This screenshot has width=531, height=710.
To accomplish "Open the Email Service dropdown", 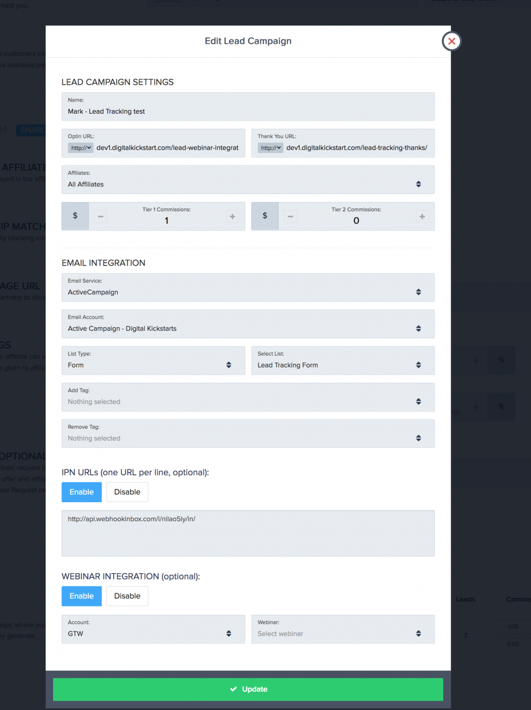I will 248,287.
